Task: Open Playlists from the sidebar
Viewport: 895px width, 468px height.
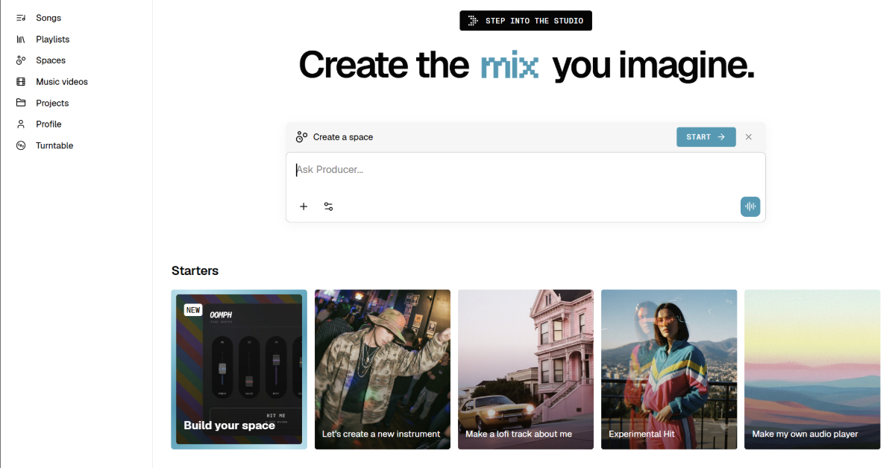Action: 52,39
